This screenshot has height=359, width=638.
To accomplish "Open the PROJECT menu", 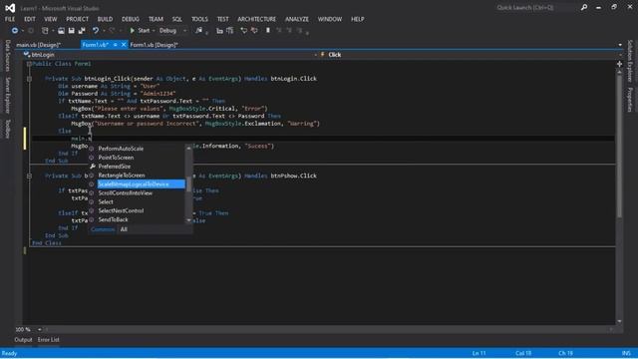I will click(x=78, y=19).
